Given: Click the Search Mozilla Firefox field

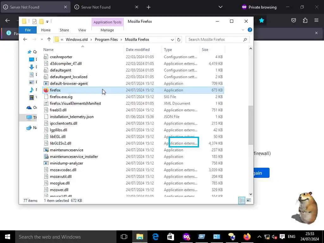Looking at the screenshot, I should [x=218, y=40].
